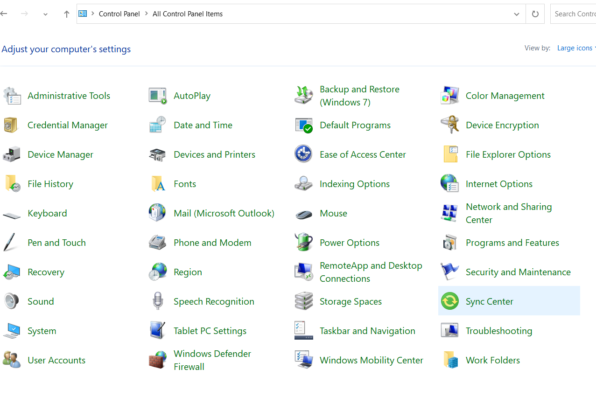
Task: Click the Network and Sharing Center icon
Action: coord(450,213)
